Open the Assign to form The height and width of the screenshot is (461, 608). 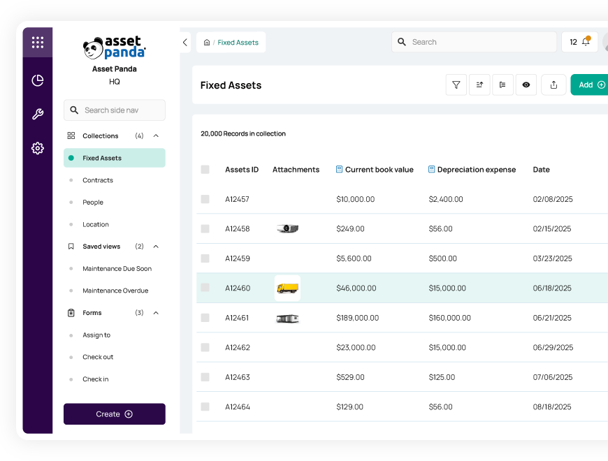point(96,335)
